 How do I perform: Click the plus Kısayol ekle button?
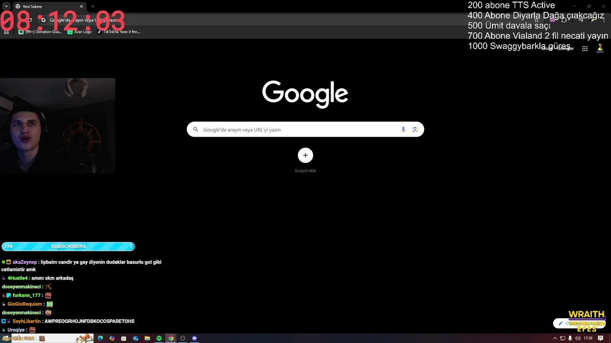click(305, 155)
